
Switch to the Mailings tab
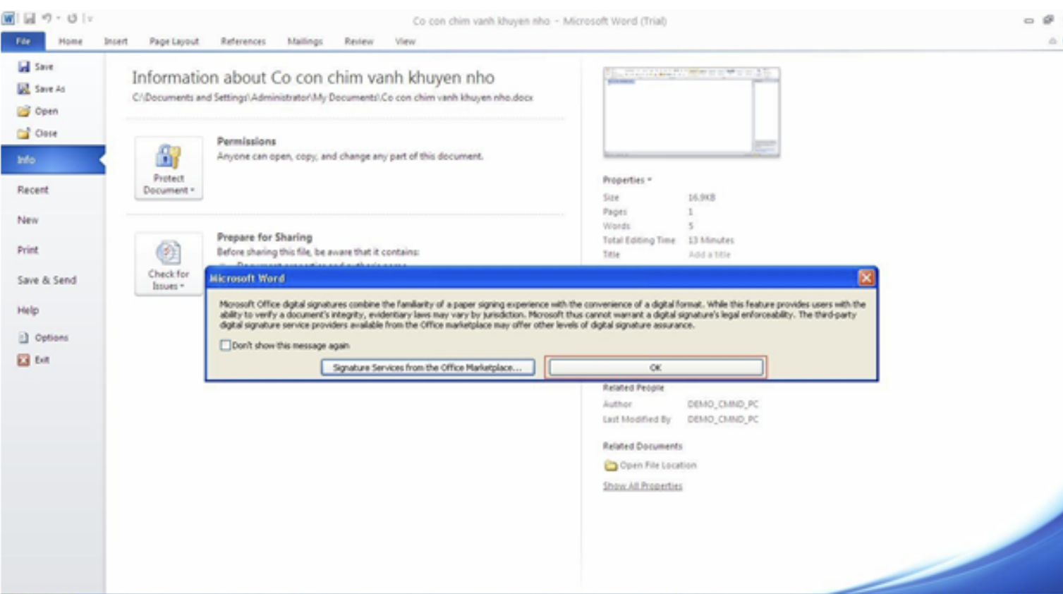(x=305, y=42)
